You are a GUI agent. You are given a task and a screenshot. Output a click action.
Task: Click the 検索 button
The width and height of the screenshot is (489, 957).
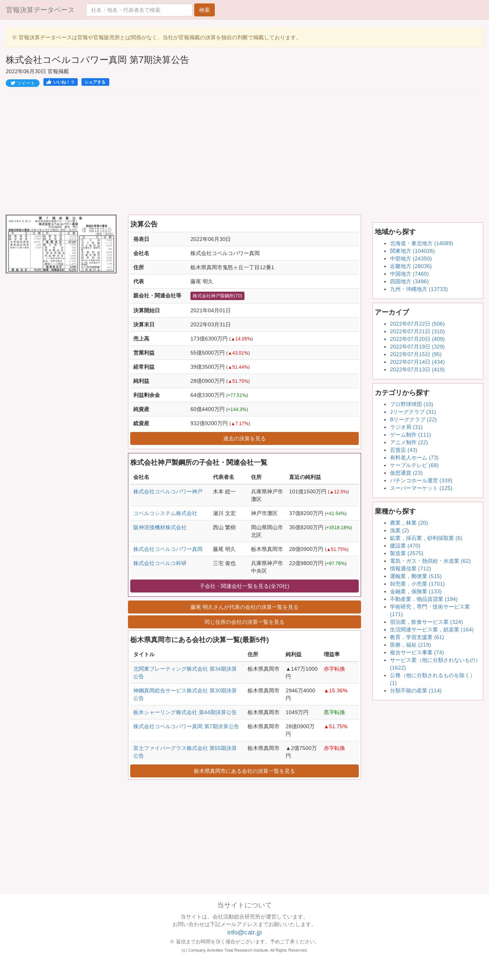pos(205,10)
